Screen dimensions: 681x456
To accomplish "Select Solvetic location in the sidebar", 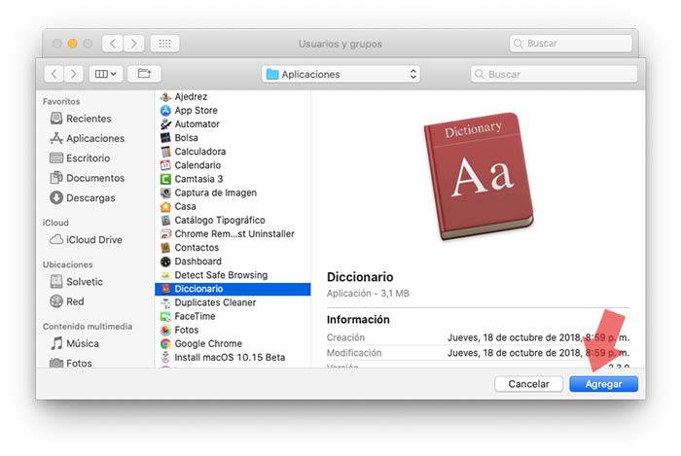I will click(77, 282).
